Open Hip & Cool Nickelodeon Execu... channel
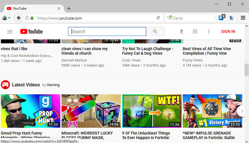The image size is (249, 143). coord(27,56)
